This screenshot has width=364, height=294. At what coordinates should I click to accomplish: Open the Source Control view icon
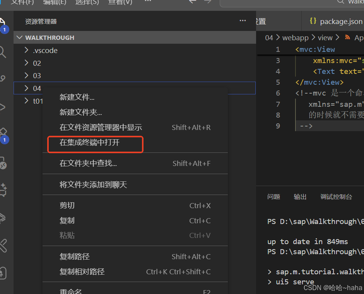click(x=2, y=79)
